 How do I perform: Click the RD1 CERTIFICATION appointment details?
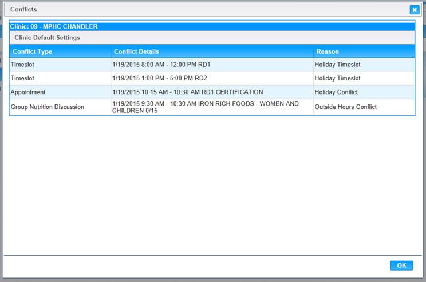click(212, 92)
